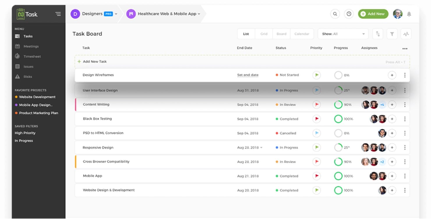Open the Risks warning icon in sidebar

(x=17, y=77)
